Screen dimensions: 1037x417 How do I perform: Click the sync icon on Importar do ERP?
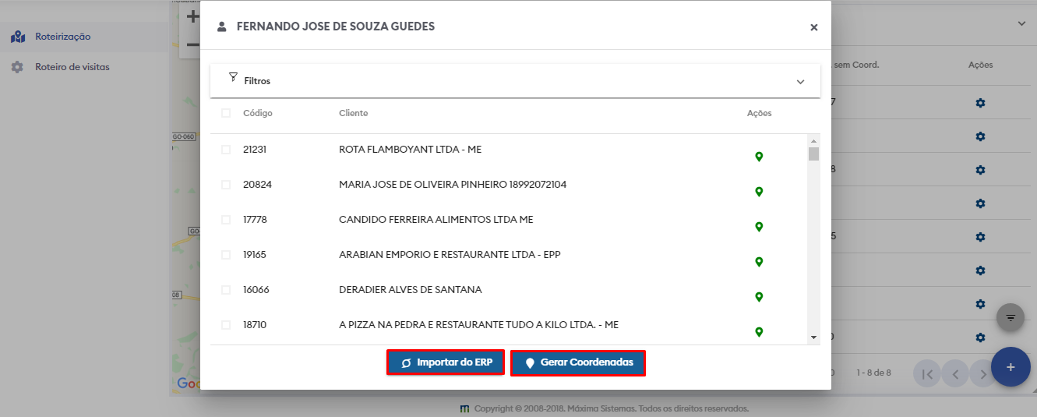point(406,363)
